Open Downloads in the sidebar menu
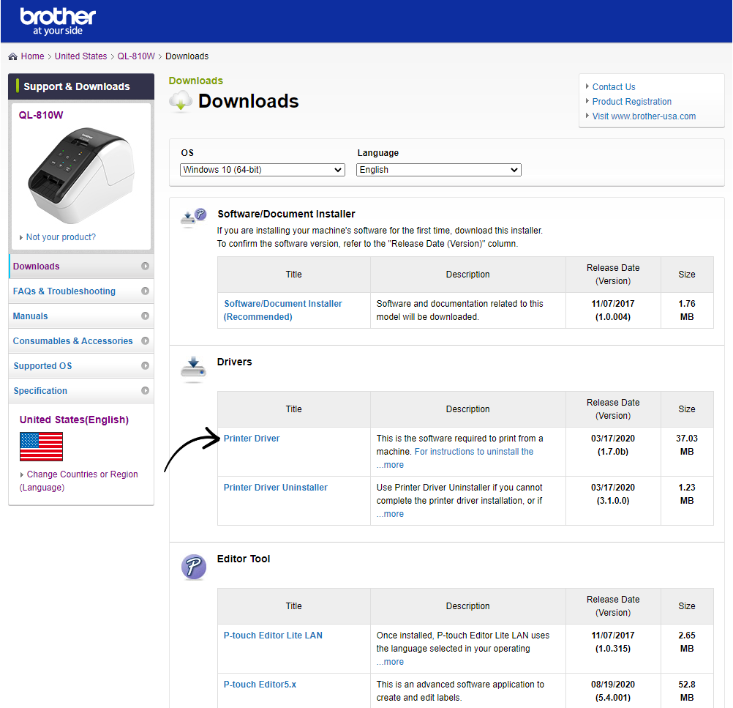 [81, 266]
